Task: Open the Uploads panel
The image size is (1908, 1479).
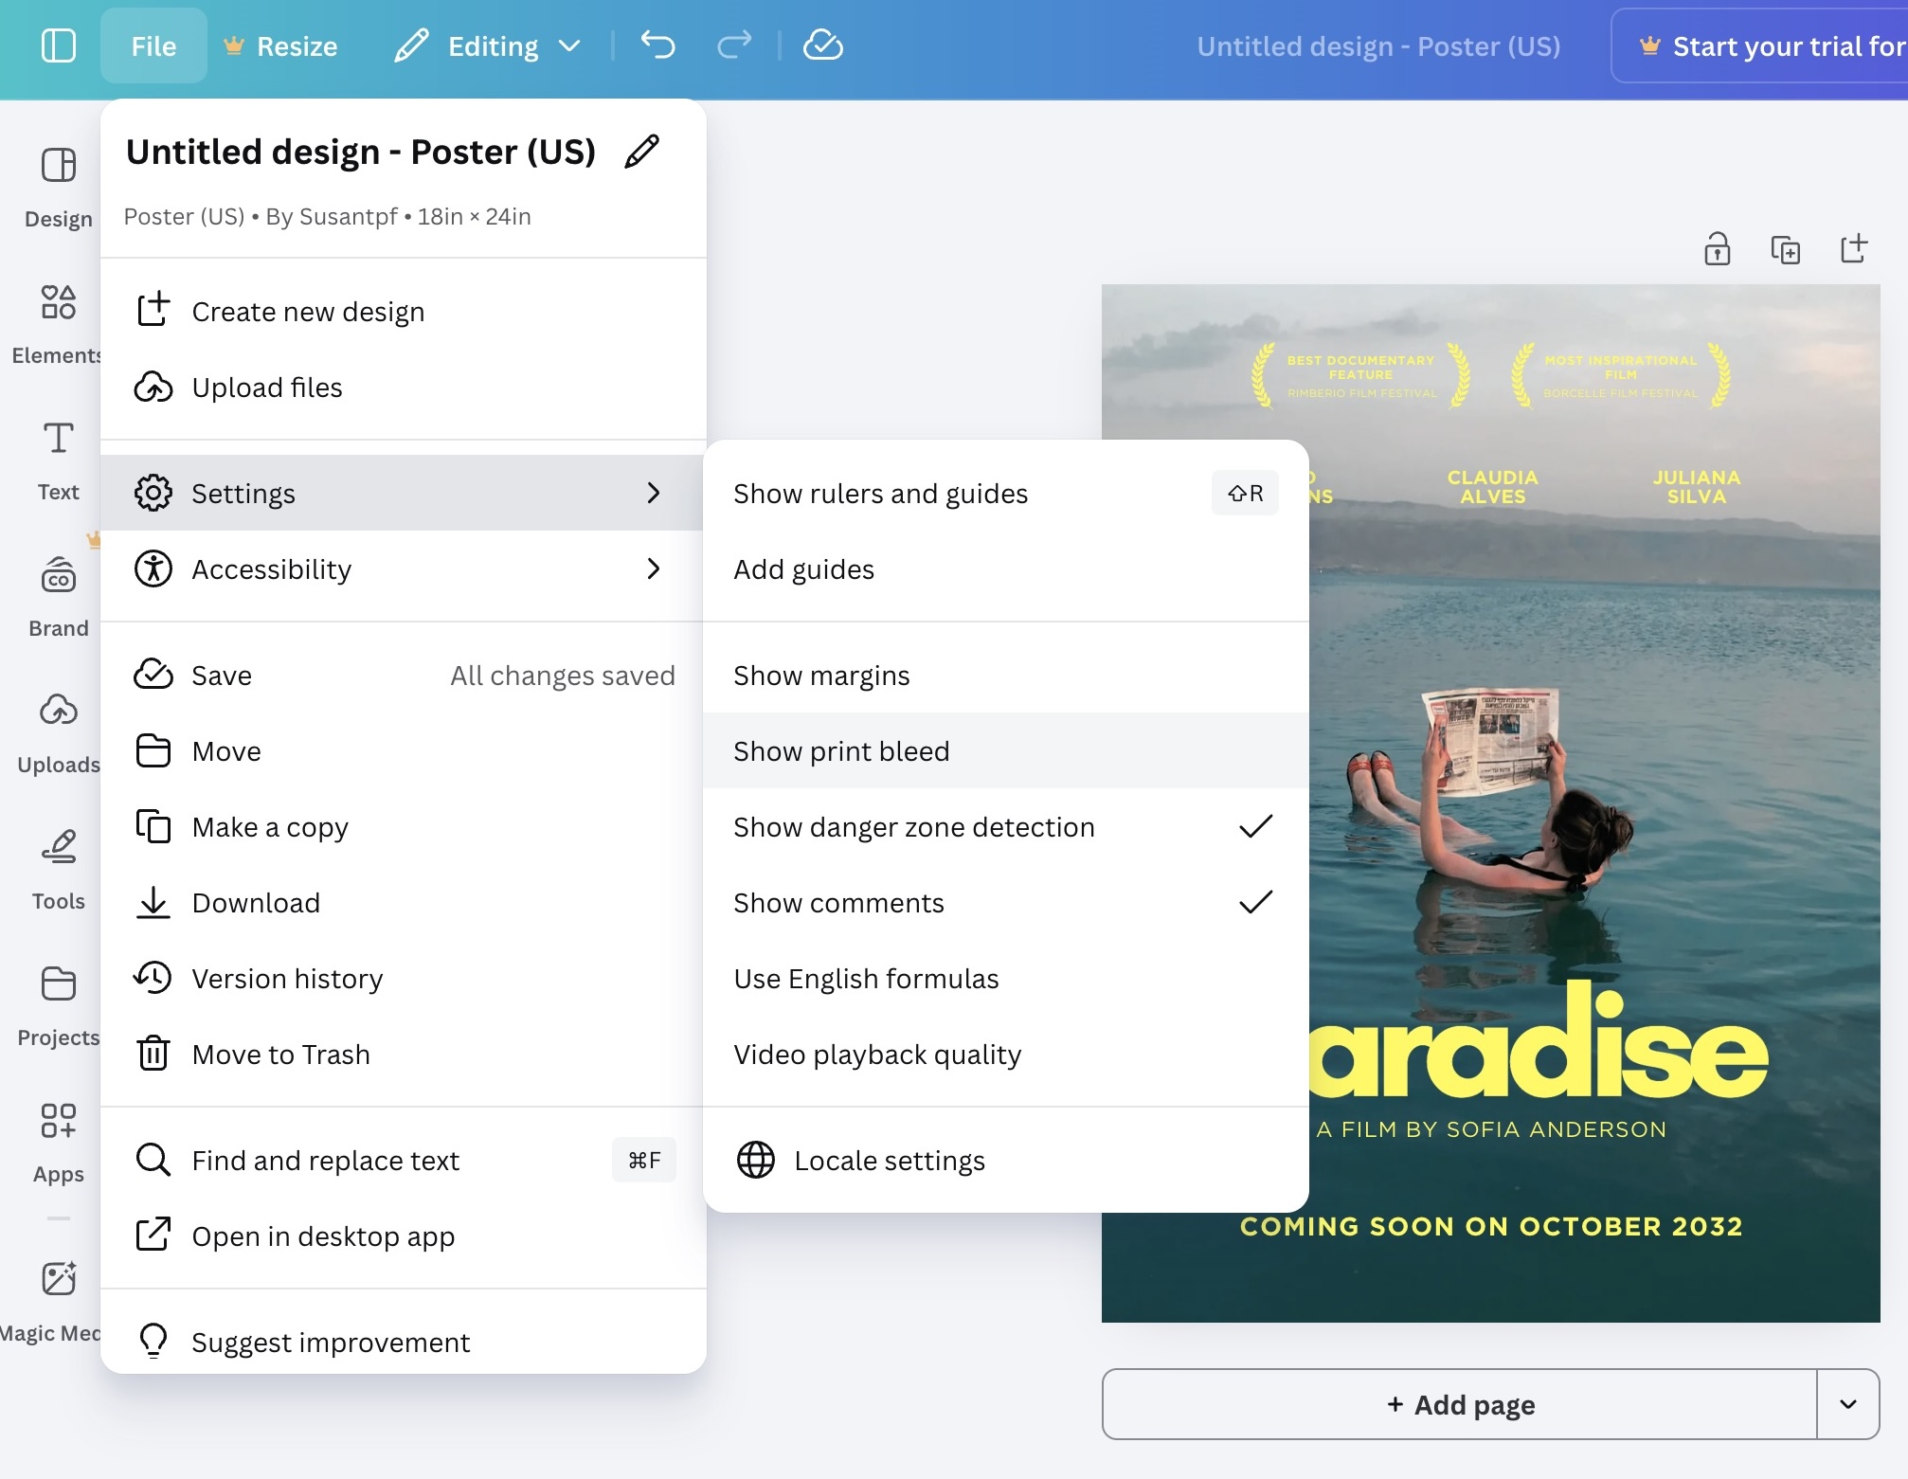Action: [x=57, y=725]
